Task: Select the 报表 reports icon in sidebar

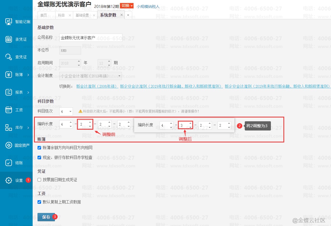Action: (9, 92)
